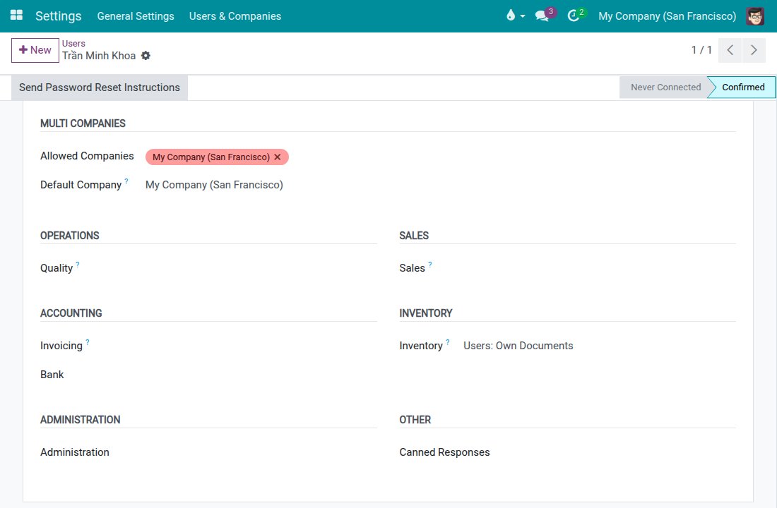Create a New user record
The width and height of the screenshot is (777, 508).
tap(35, 50)
